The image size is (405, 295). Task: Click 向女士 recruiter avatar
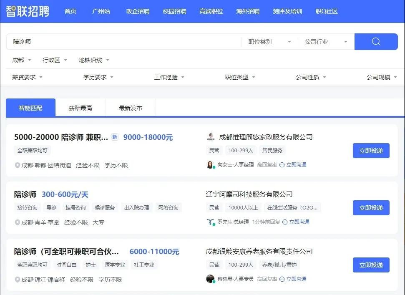tap(210, 164)
